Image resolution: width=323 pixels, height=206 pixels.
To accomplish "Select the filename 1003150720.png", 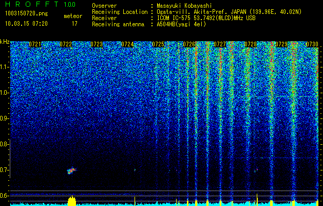I will 27,14.
